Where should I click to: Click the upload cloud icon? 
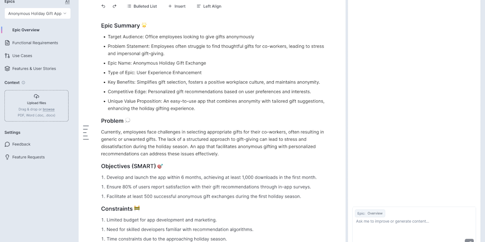pyautogui.click(x=36, y=96)
